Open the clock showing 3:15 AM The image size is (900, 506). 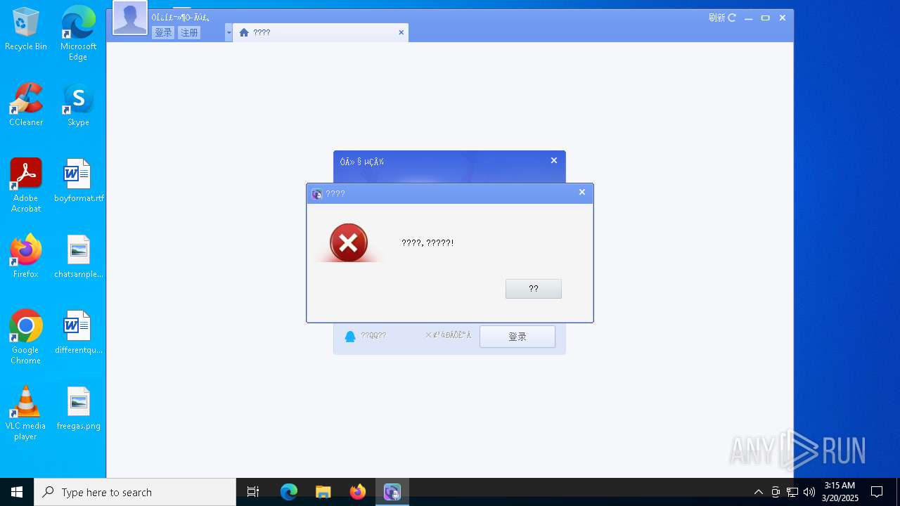[840, 492]
